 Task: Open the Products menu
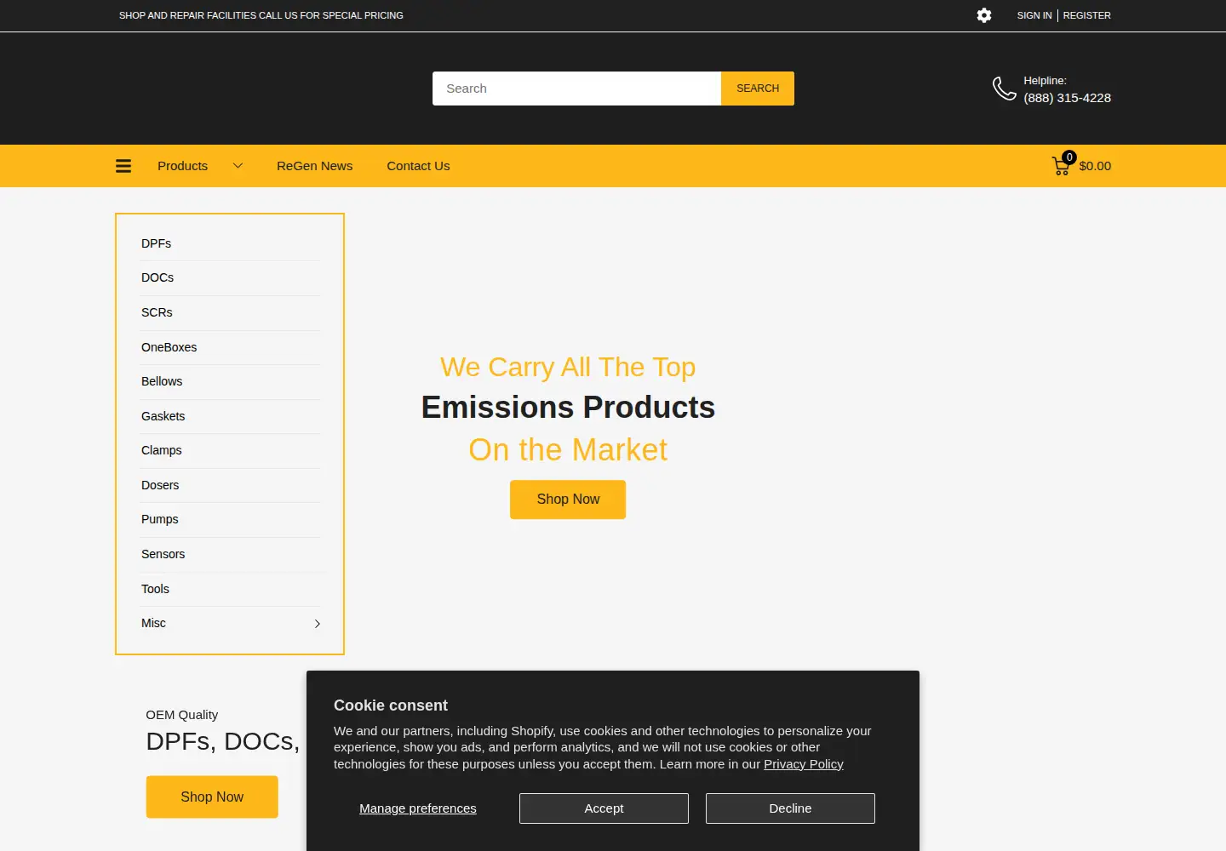tap(182, 166)
